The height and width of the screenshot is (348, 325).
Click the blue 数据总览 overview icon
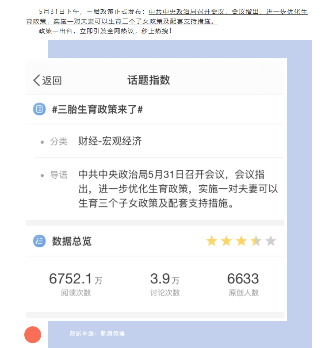(39, 241)
